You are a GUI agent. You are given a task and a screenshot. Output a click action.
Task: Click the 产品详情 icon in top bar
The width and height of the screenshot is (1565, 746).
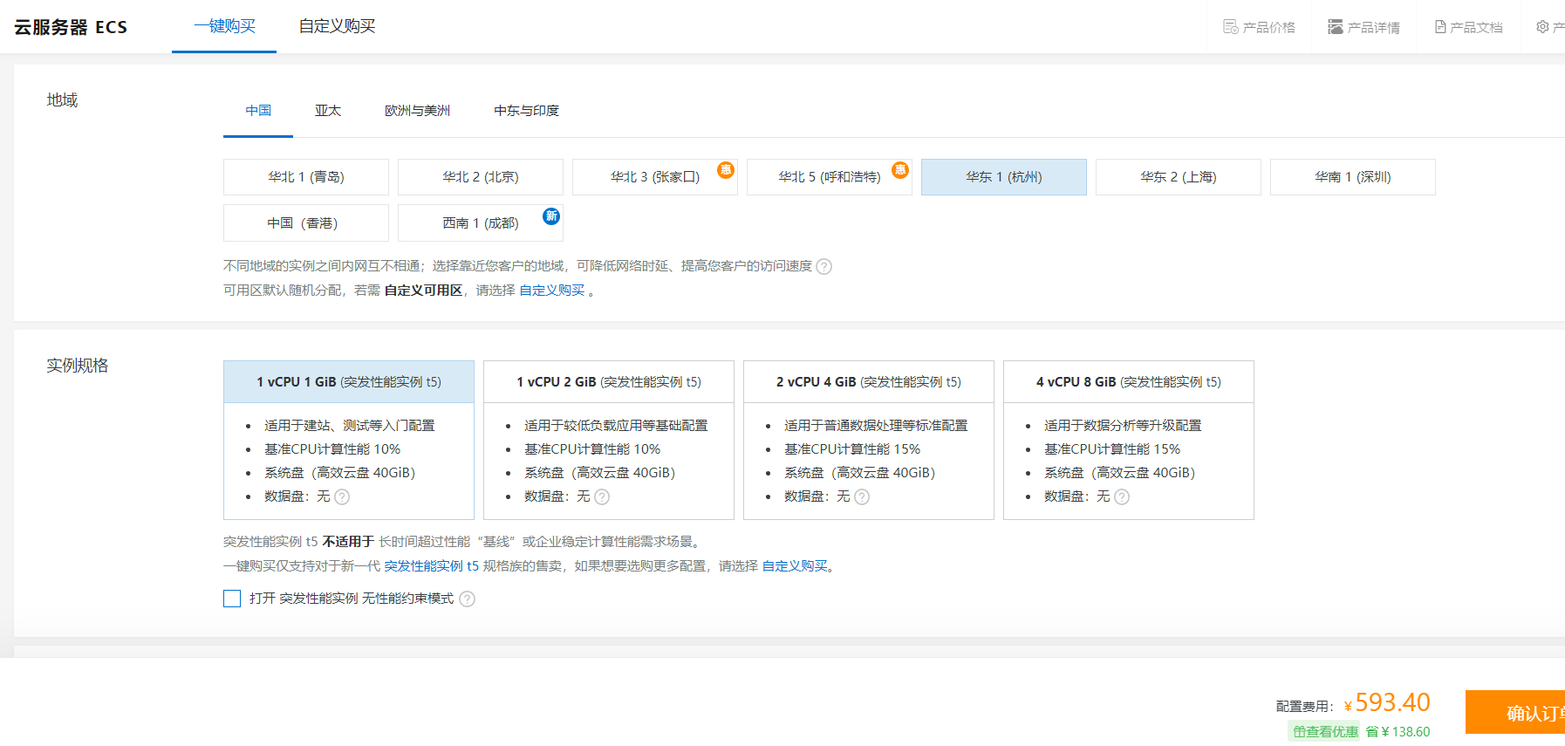[x=1336, y=27]
